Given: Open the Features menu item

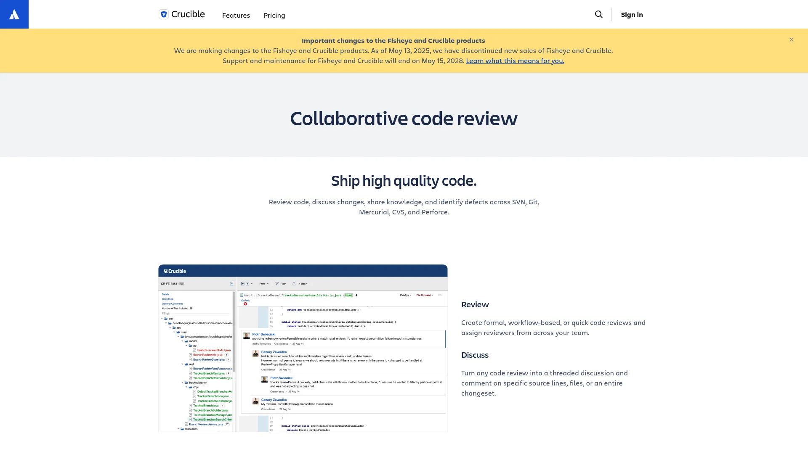Looking at the screenshot, I should 236,15.
